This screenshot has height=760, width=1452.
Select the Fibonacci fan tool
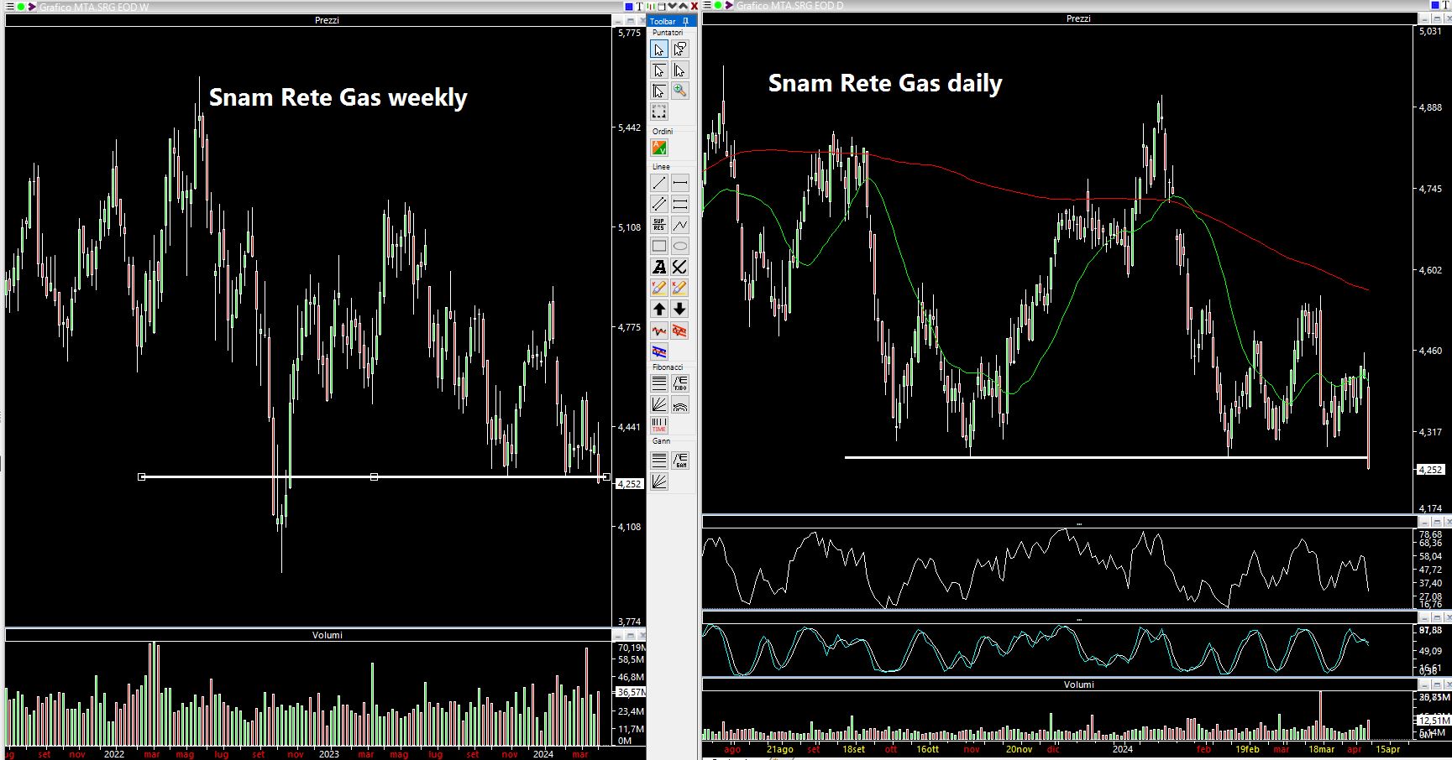(x=659, y=405)
